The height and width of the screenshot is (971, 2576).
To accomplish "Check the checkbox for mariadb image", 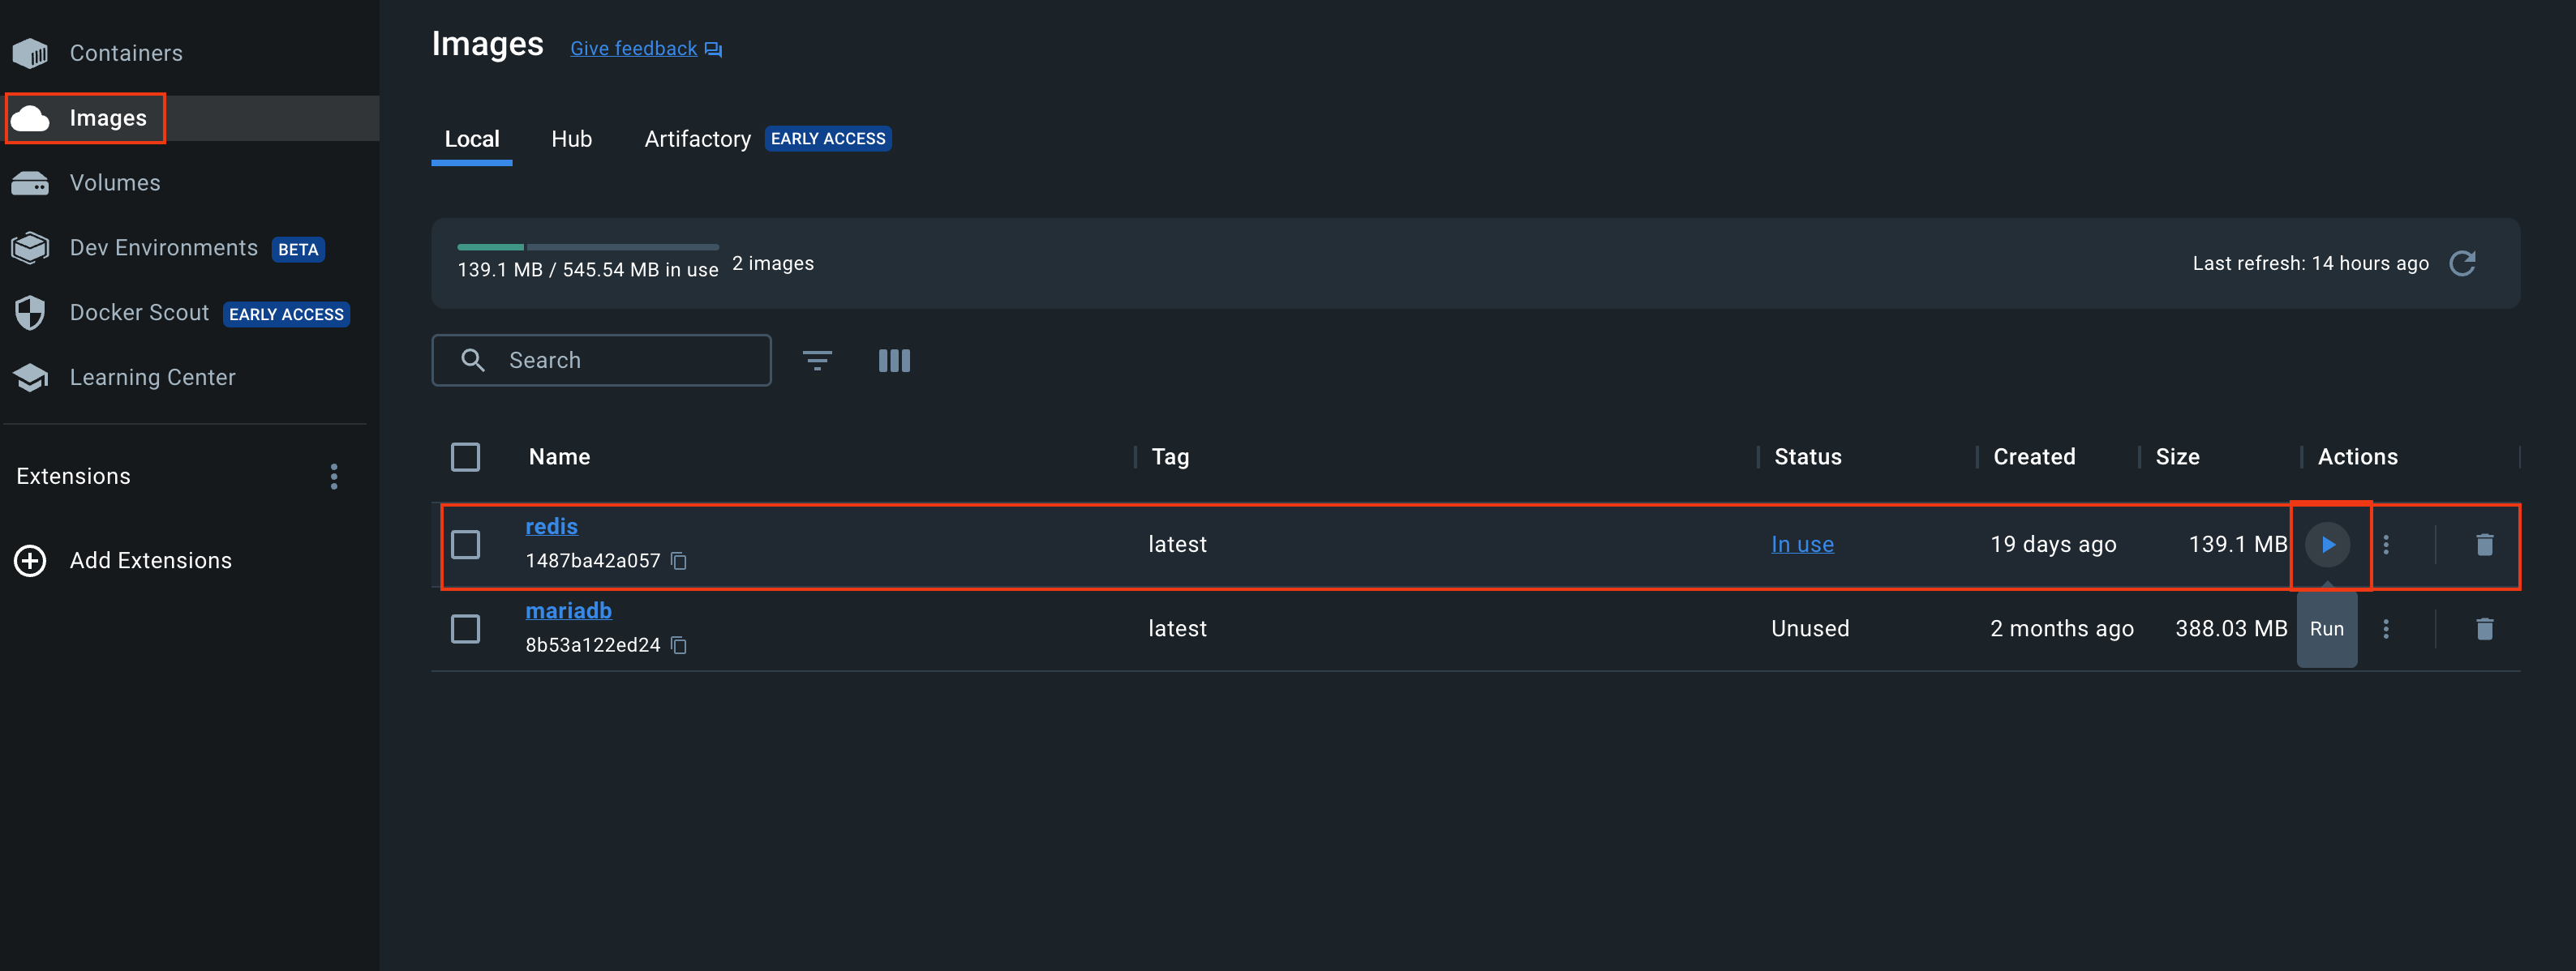I will [x=465, y=627].
